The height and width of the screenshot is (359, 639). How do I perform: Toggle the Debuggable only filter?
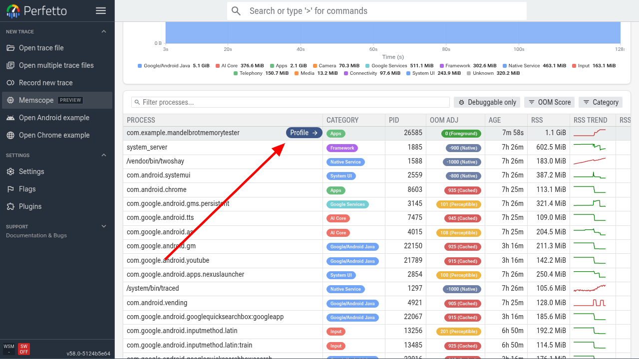click(487, 102)
